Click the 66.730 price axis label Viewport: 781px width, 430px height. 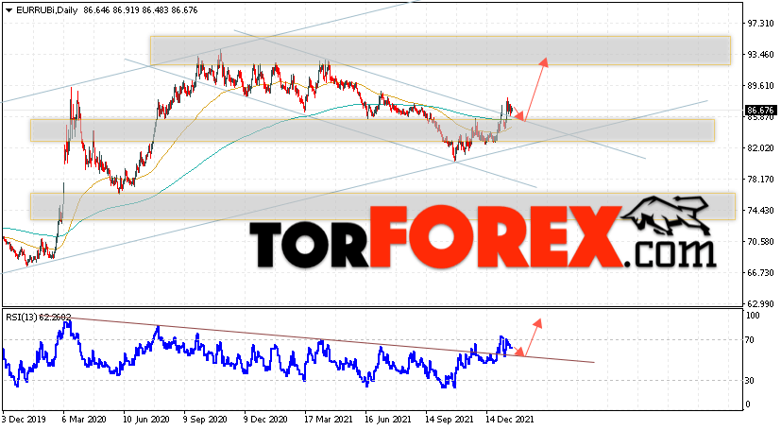(760, 272)
